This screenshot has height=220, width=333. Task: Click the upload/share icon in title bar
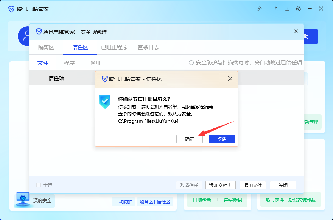coord(276,9)
